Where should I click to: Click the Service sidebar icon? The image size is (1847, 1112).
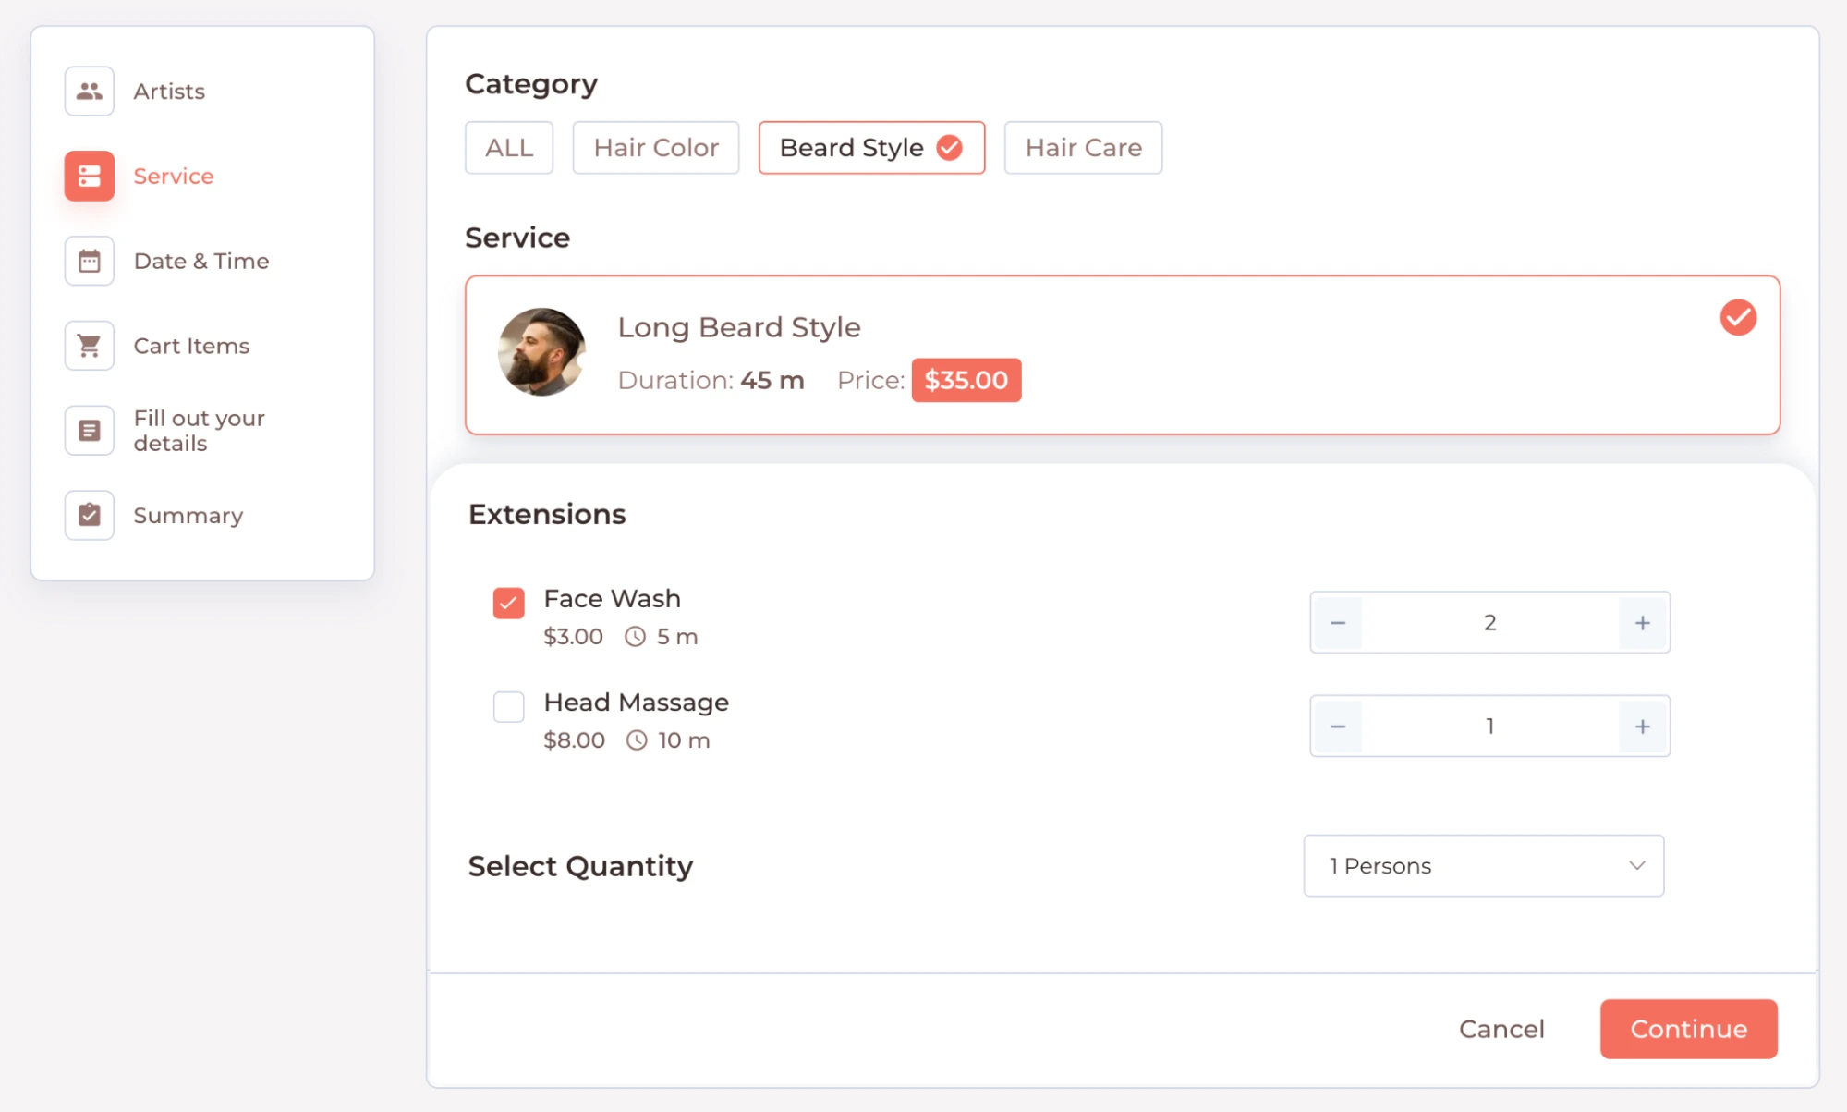pos(90,176)
